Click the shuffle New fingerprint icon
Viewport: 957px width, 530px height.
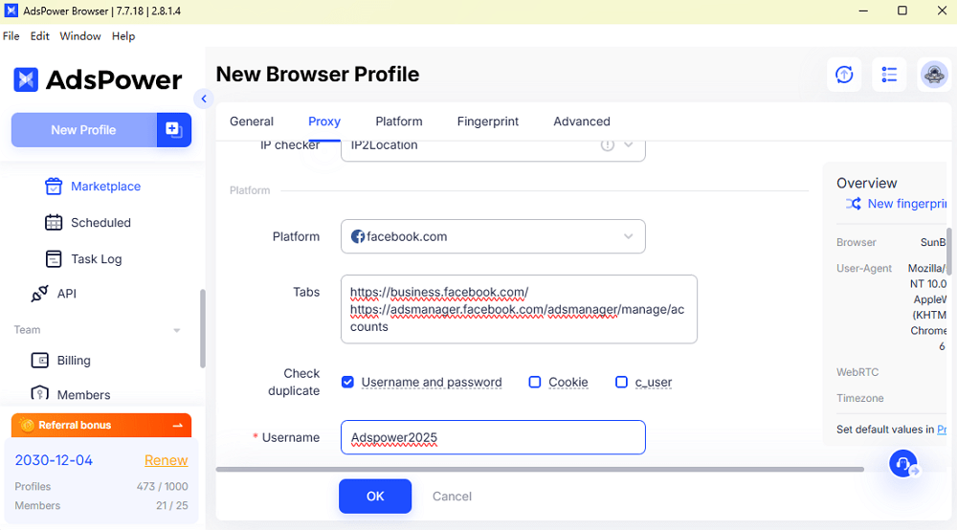coord(854,204)
